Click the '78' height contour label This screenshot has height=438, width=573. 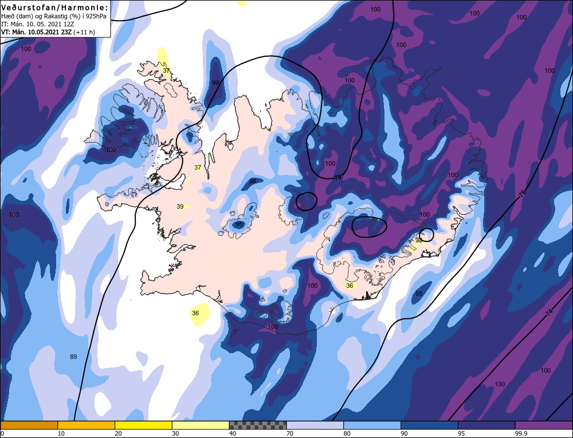pos(337,177)
